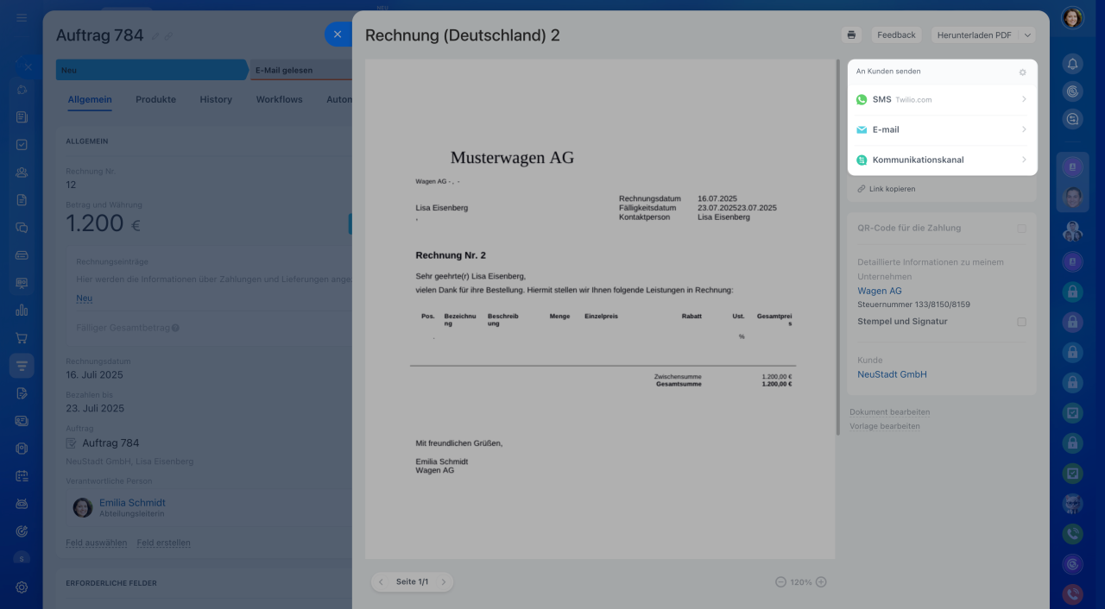This screenshot has width=1105, height=609.
Task: Click the Feedback button
Action: [896, 35]
